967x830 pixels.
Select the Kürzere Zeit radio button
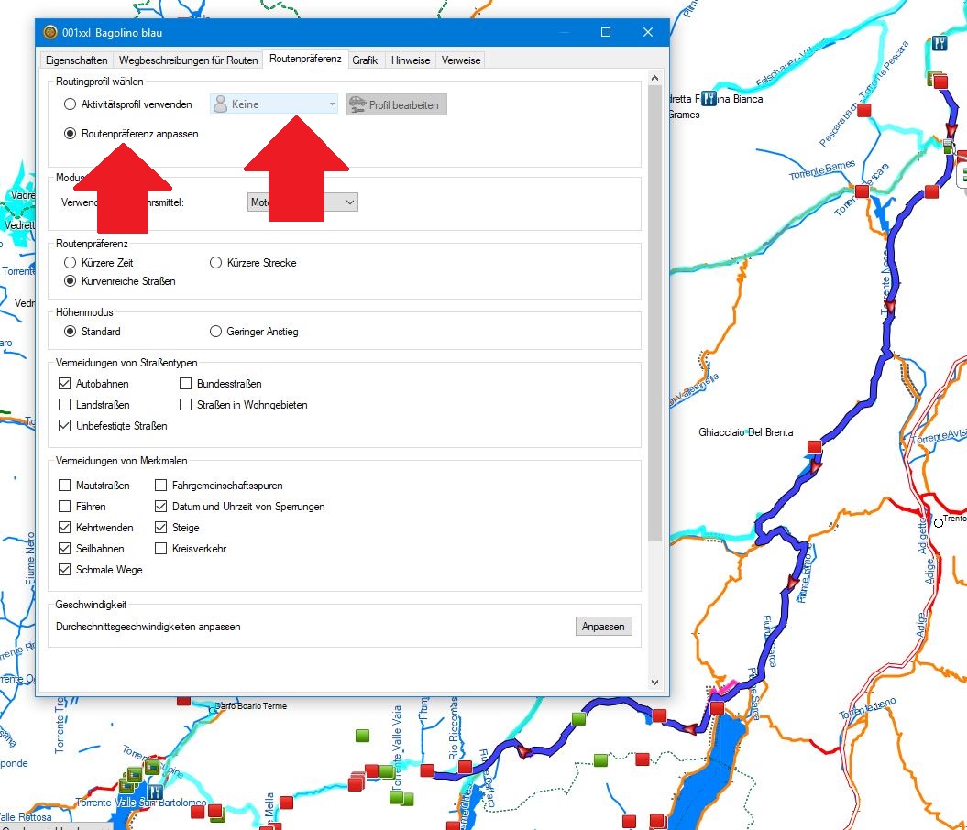click(70, 263)
